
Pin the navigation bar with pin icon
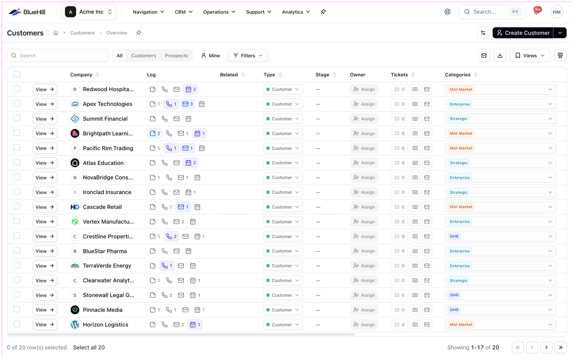(x=323, y=12)
